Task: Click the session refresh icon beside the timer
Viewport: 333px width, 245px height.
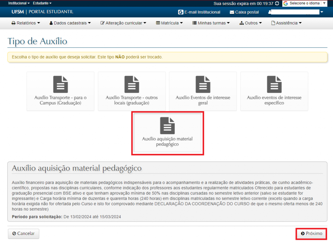Action: point(277,3)
